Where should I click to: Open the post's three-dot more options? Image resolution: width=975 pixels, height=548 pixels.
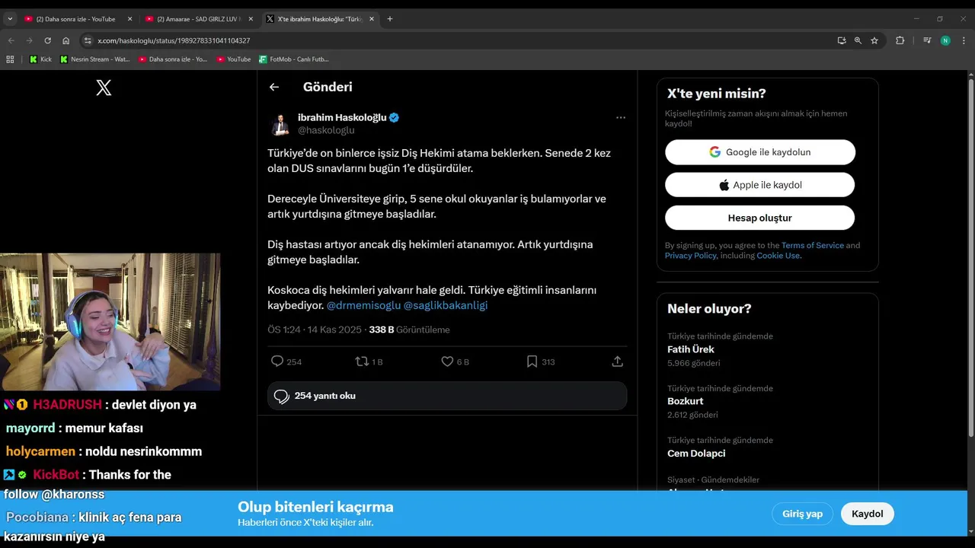tap(621, 117)
